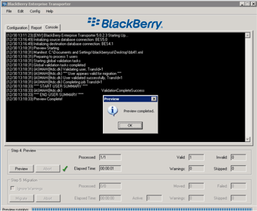The image size is (257, 211).
Task: Open the Config menu
Action: click(35, 12)
